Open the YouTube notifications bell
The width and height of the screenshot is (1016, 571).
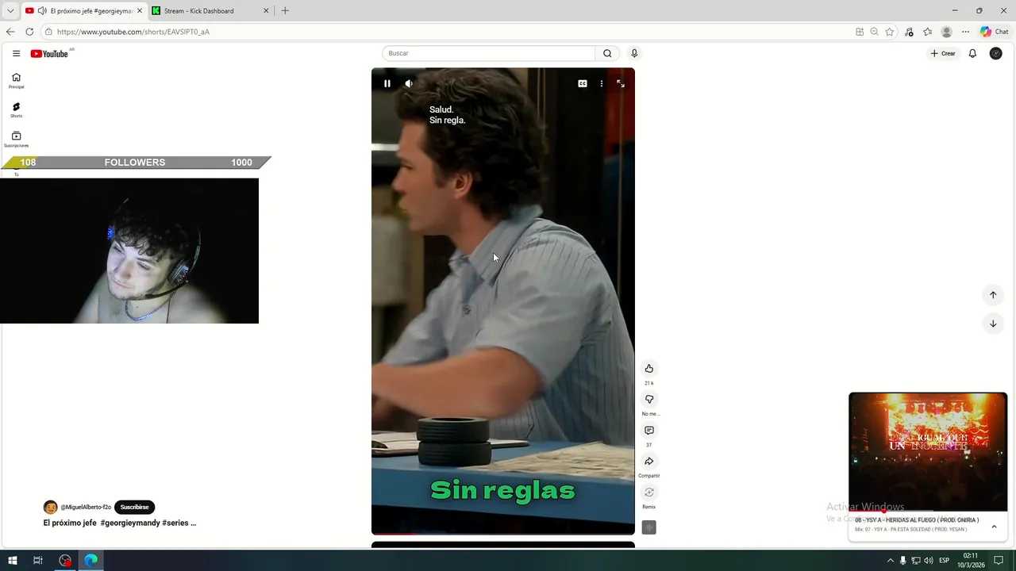(972, 53)
